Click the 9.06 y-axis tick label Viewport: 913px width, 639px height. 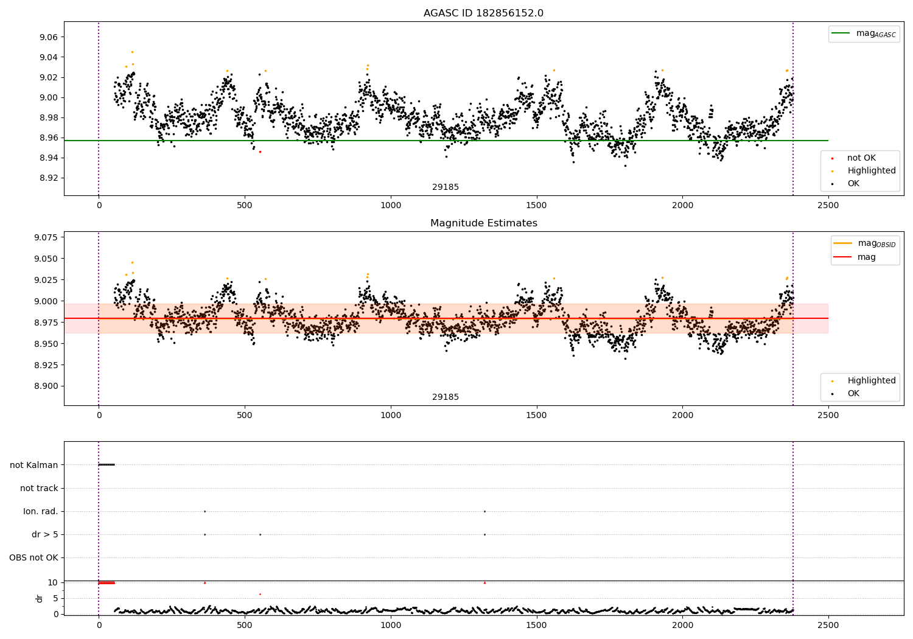(x=47, y=38)
